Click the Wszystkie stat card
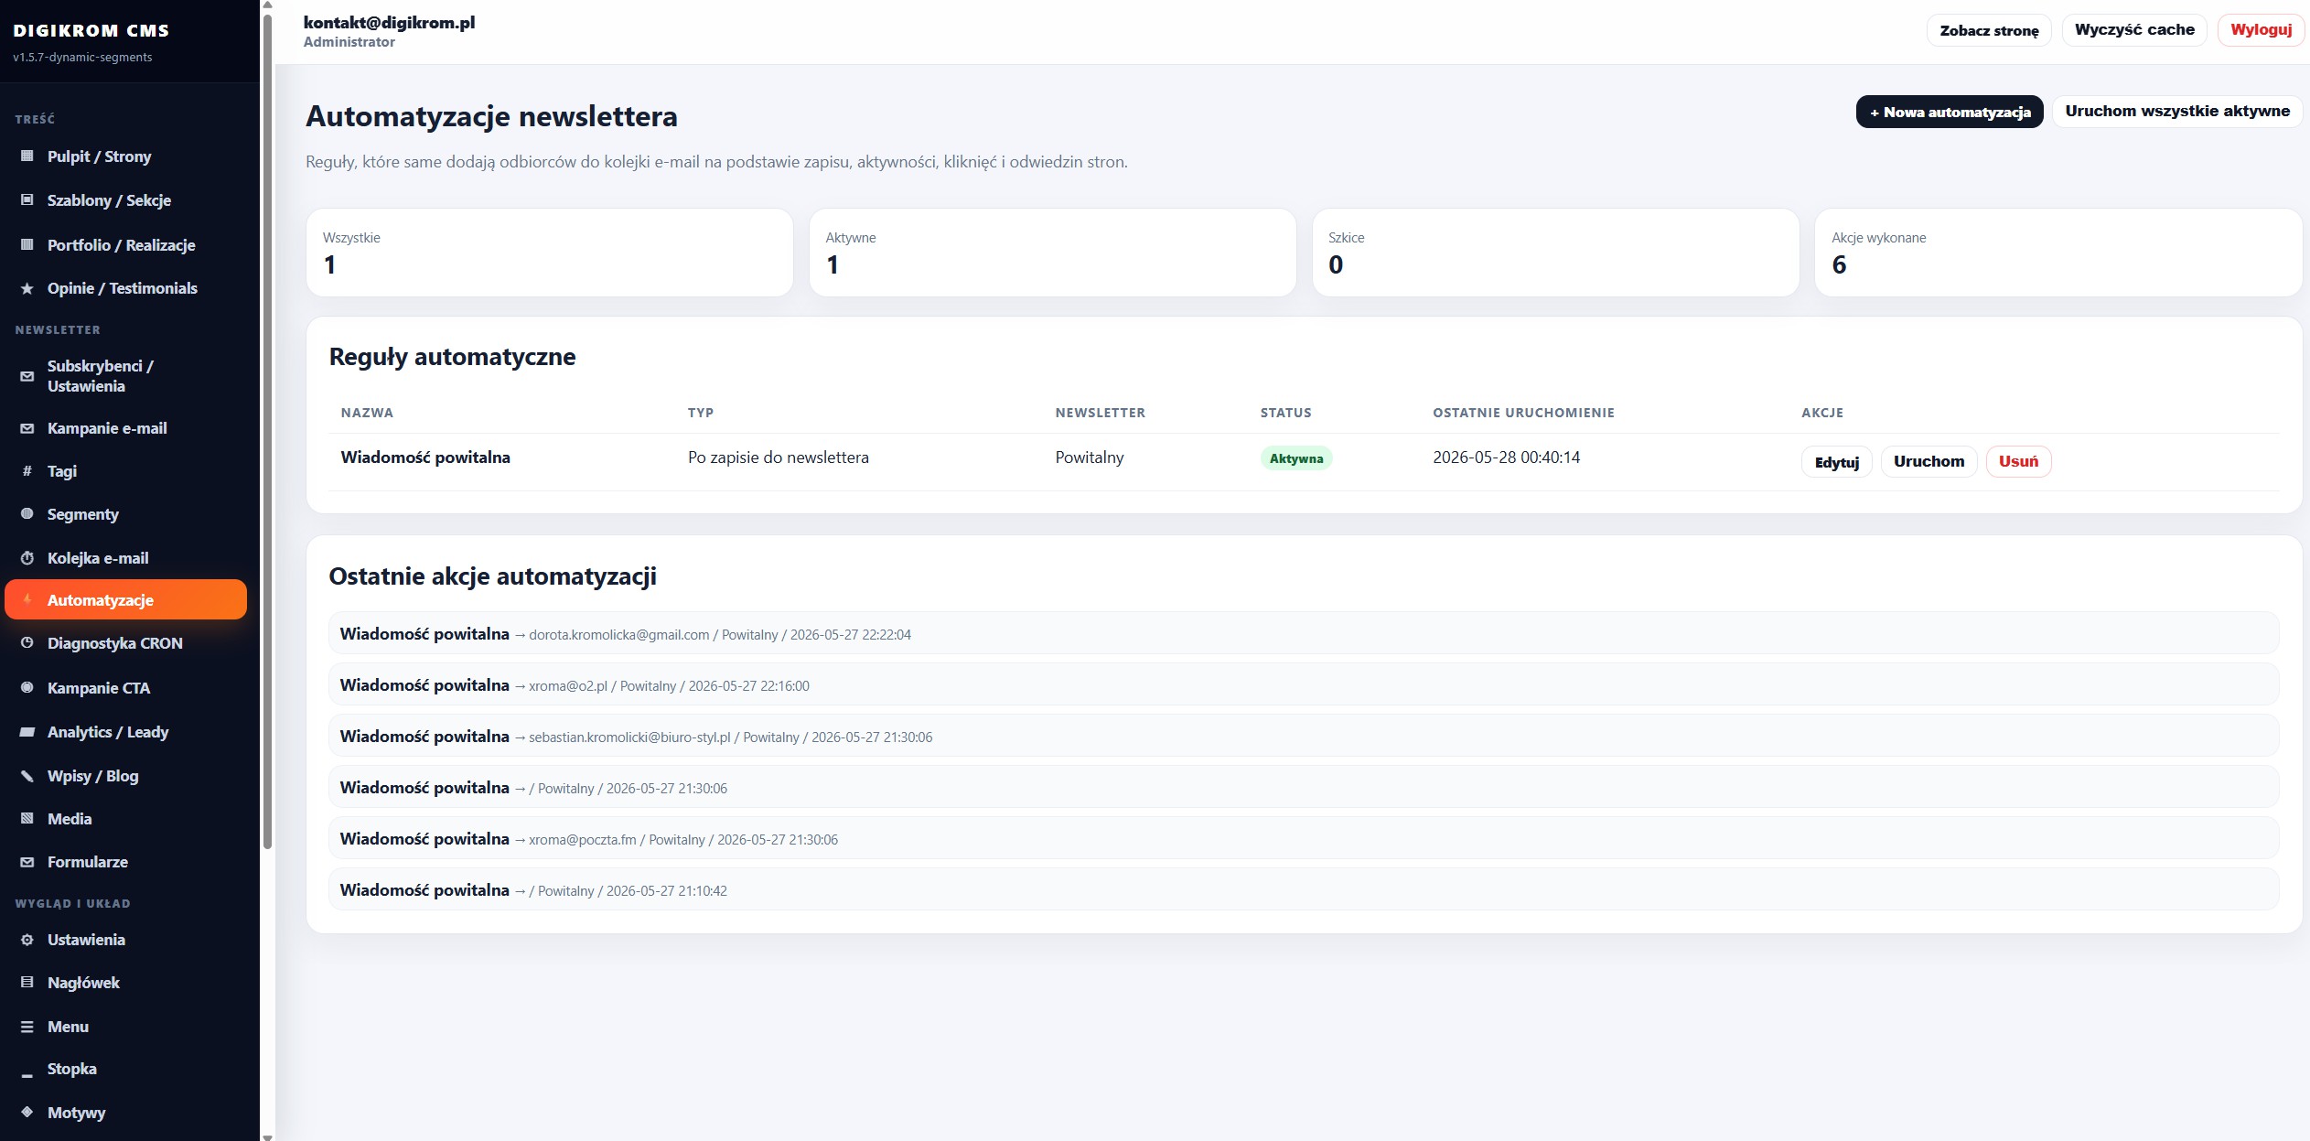This screenshot has width=2310, height=1141. pos(549,253)
